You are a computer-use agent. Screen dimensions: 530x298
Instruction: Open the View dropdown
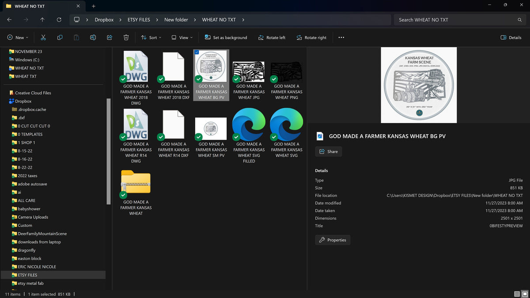[182, 38]
